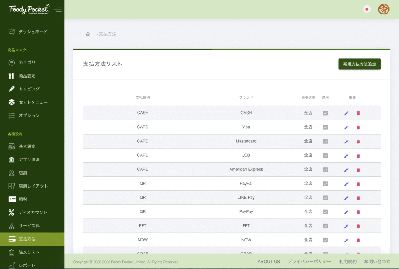Delete the Visa payment method
Screen dimensions: 399x269
click(358, 127)
